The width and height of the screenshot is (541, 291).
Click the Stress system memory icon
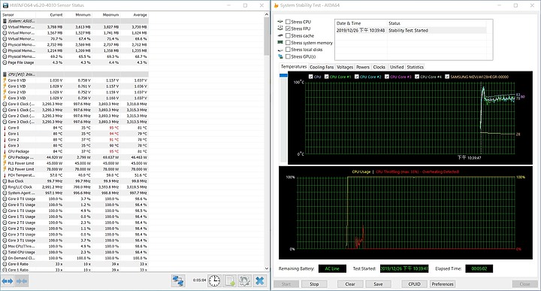280,42
